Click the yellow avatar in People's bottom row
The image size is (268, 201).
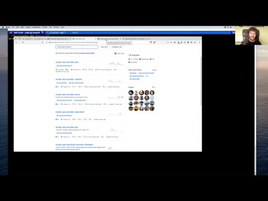tap(136, 108)
